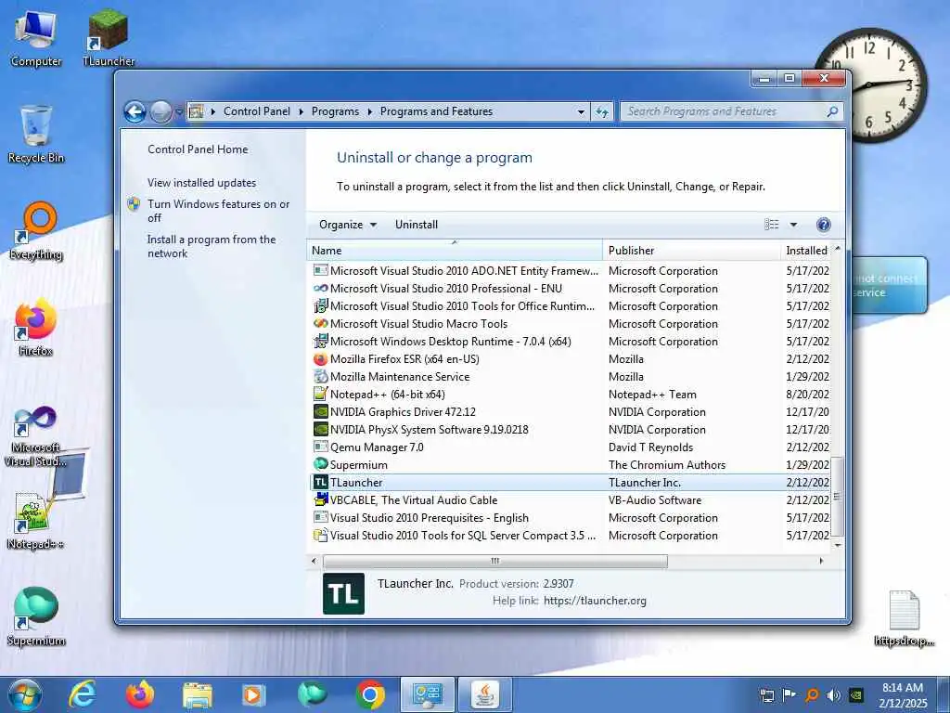The width and height of the screenshot is (950, 713).
Task: Open Install a program from the network
Action: tap(212, 247)
